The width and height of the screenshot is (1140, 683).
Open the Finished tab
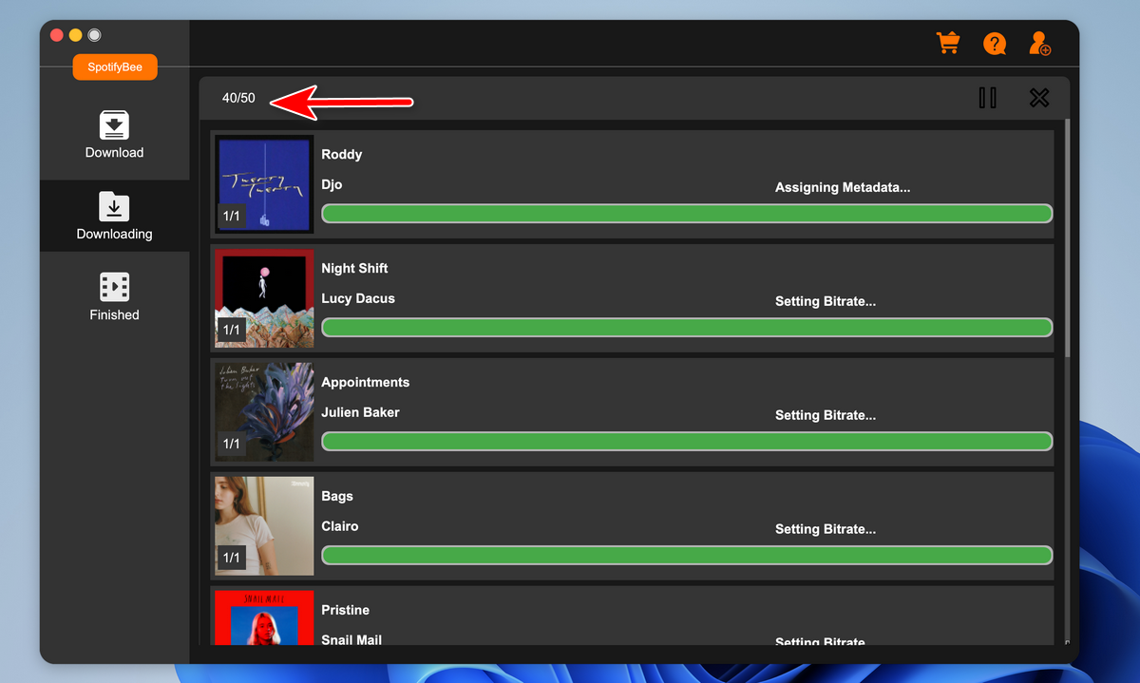[114, 297]
